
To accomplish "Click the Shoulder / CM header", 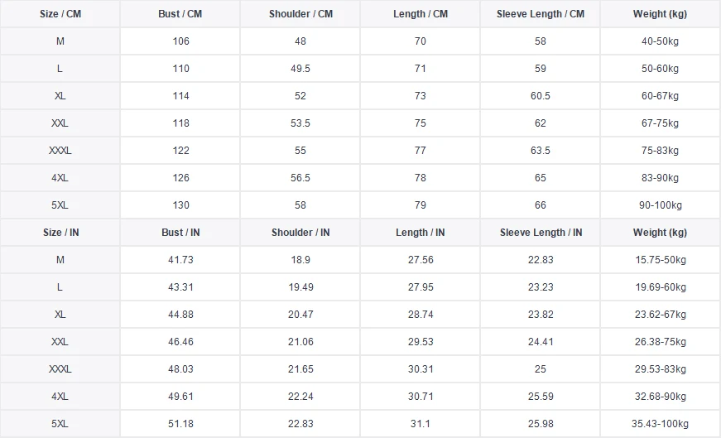I will (x=300, y=14).
